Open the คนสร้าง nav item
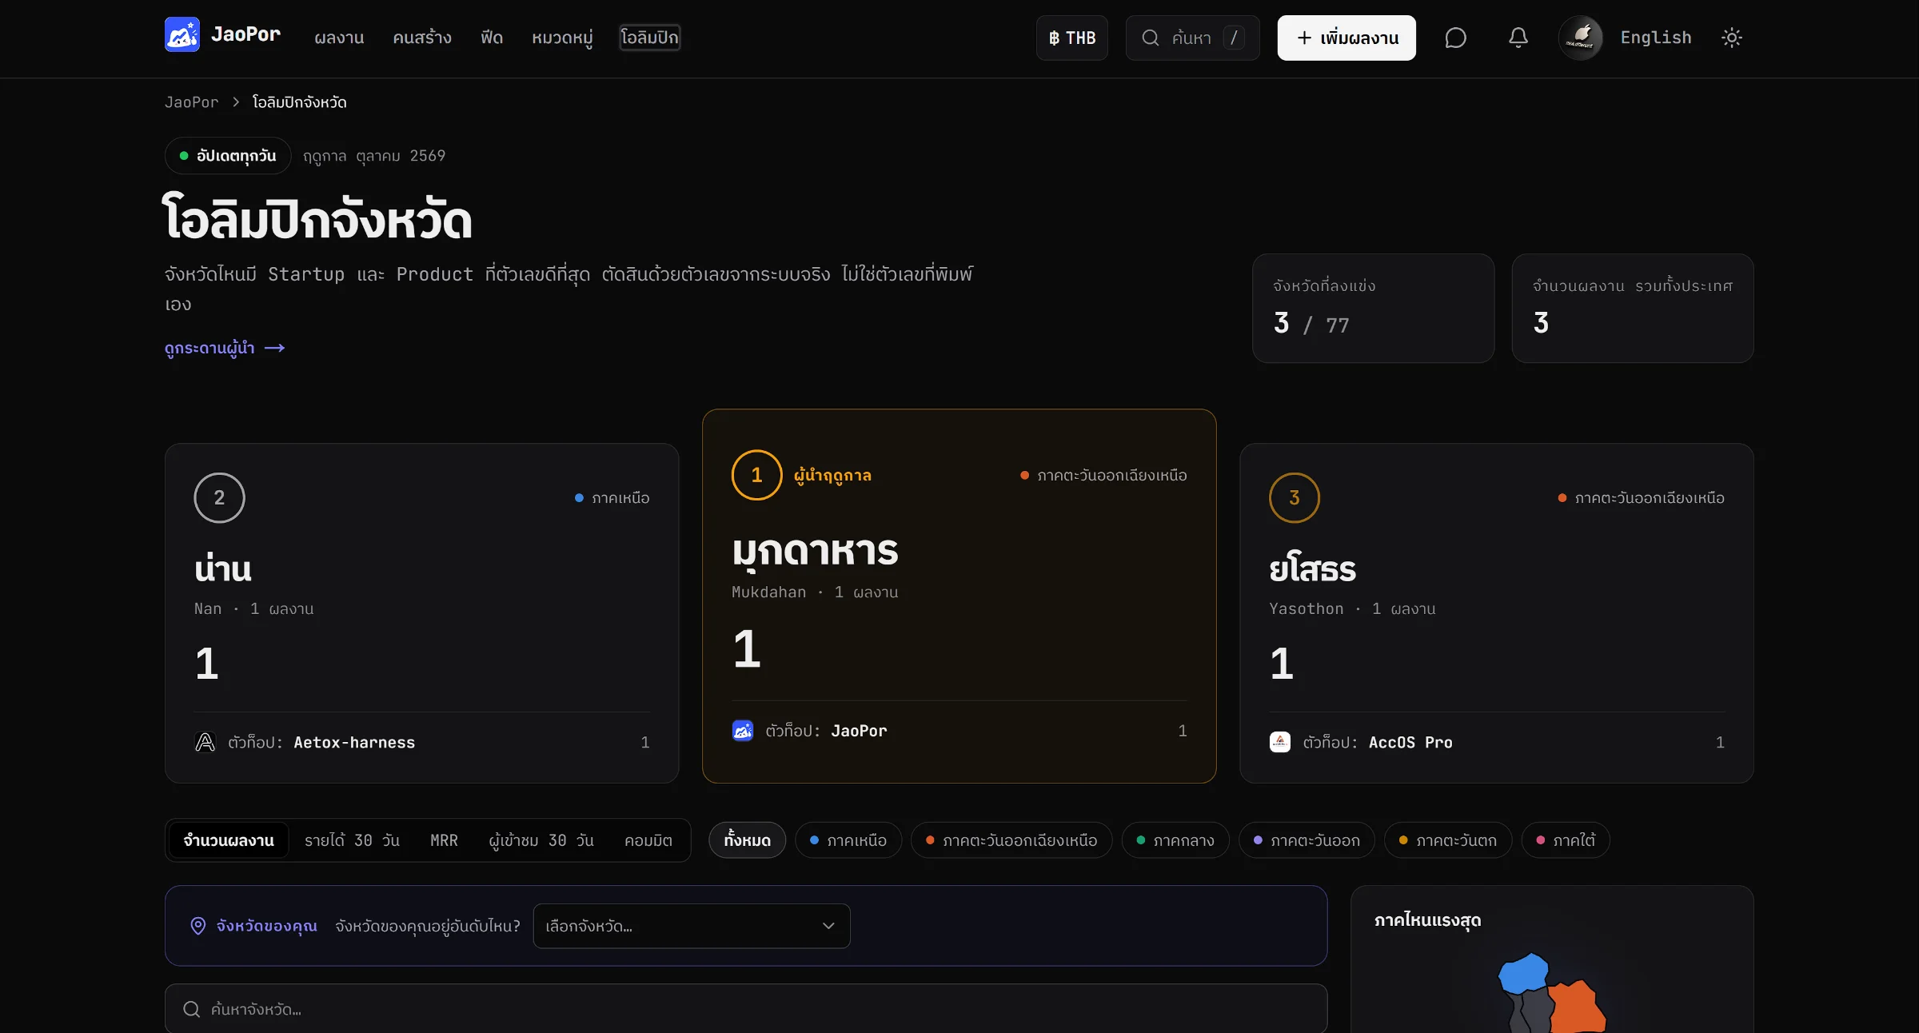The width and height of the screenshot is (1919, 1033). (x=422, y=38)
